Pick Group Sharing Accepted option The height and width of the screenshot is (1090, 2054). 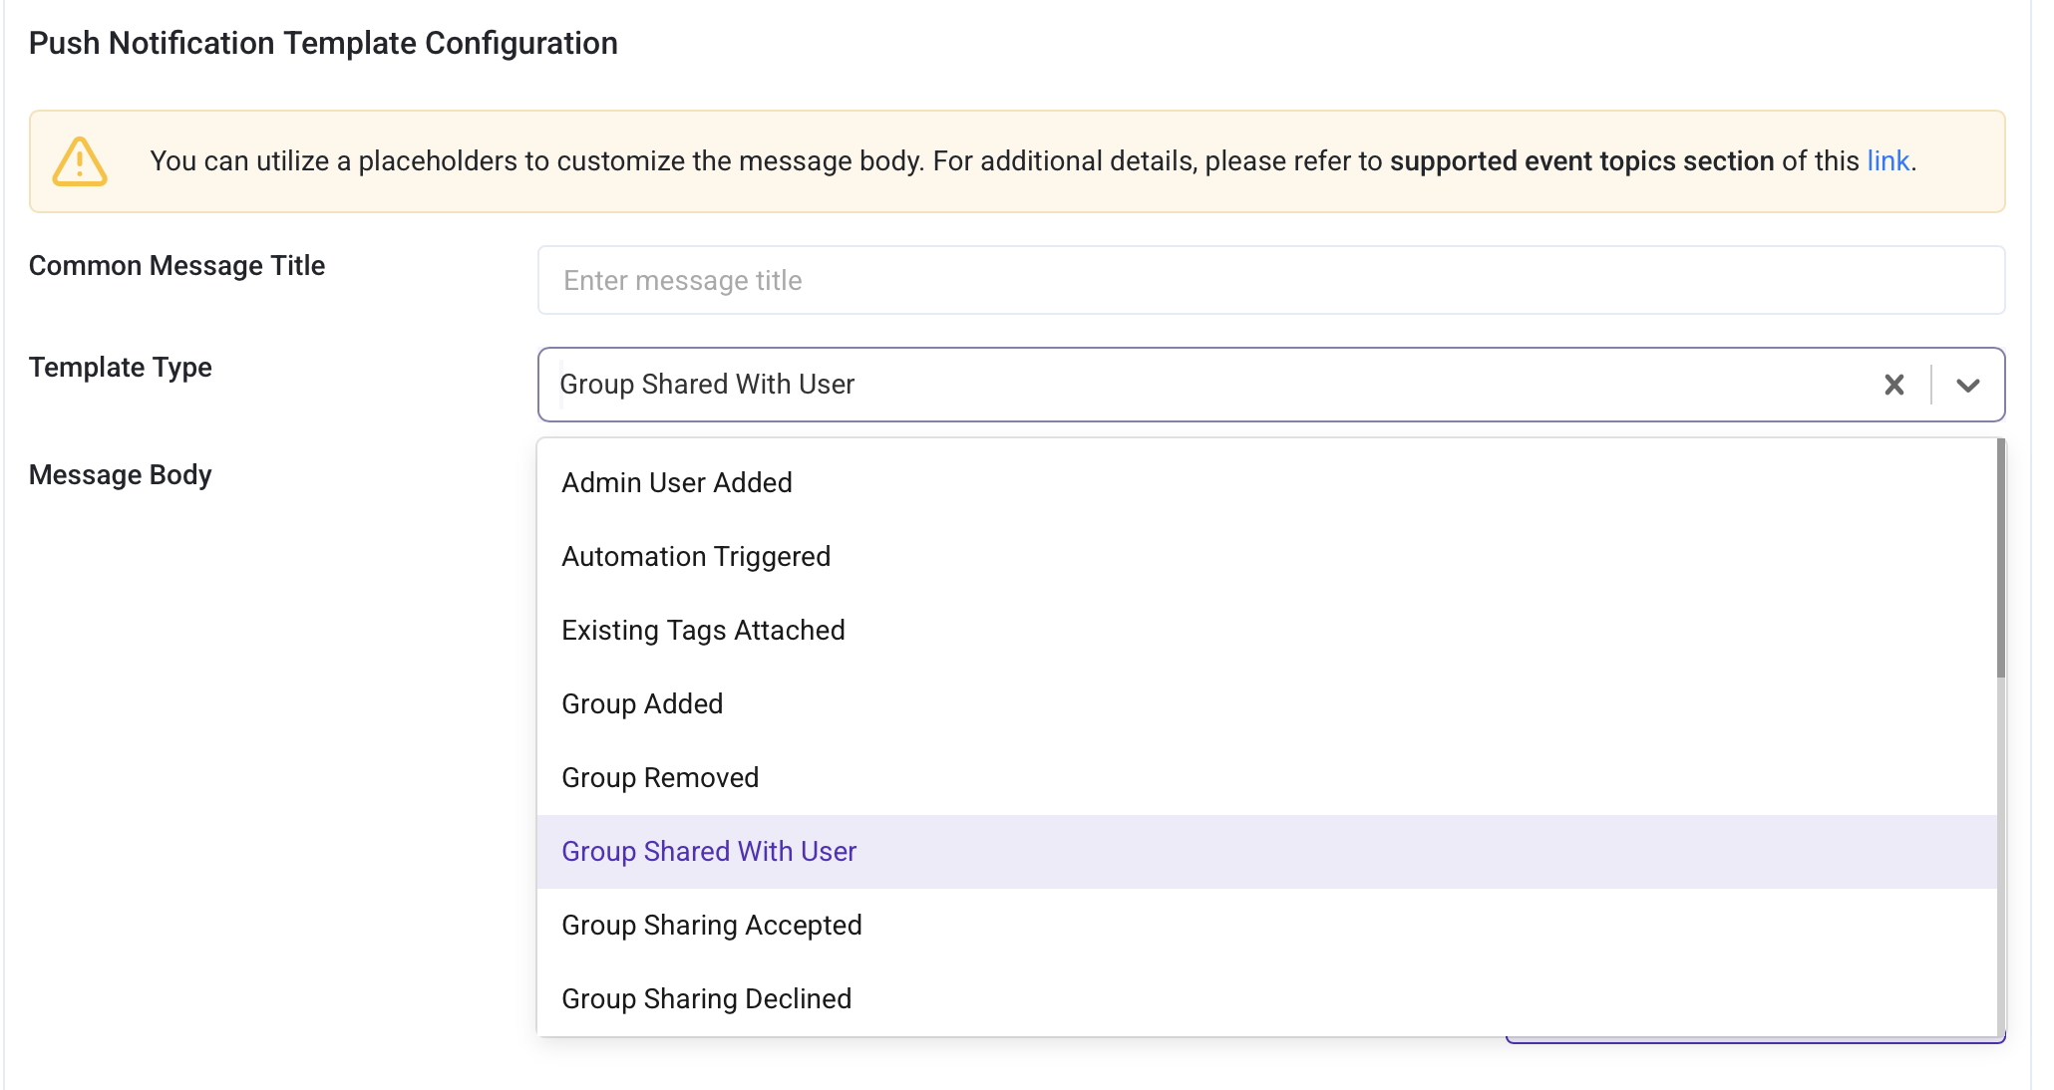712,926
